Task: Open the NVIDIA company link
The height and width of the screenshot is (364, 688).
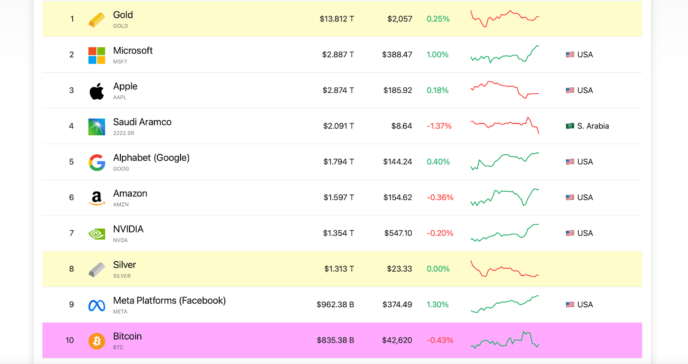Action: [128, 229]
